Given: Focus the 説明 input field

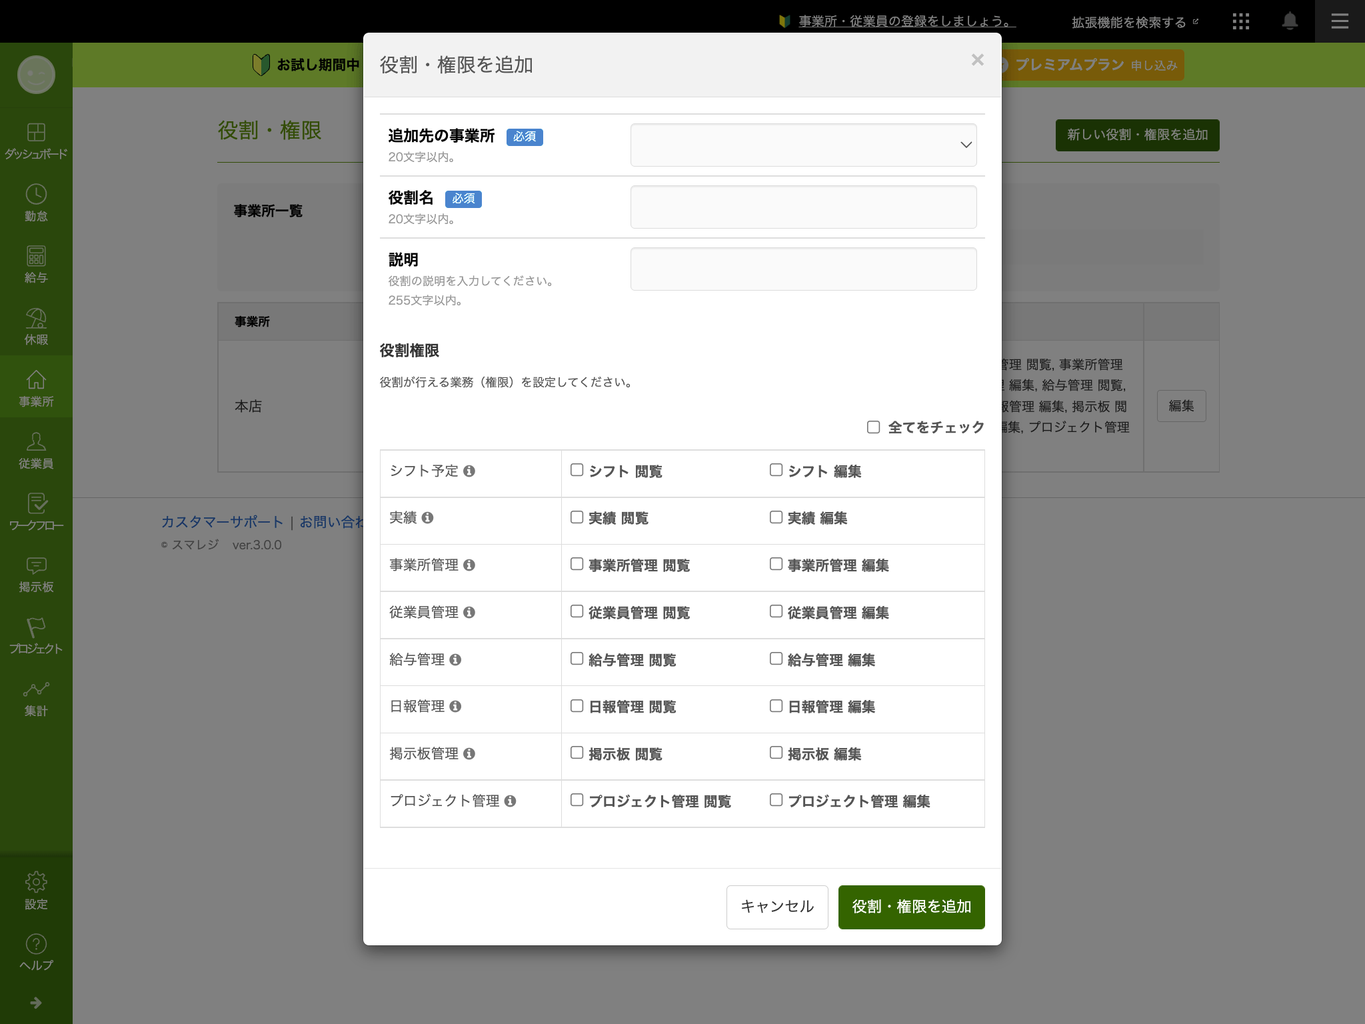Looking at the screenshot, I should tap(804, 269).
